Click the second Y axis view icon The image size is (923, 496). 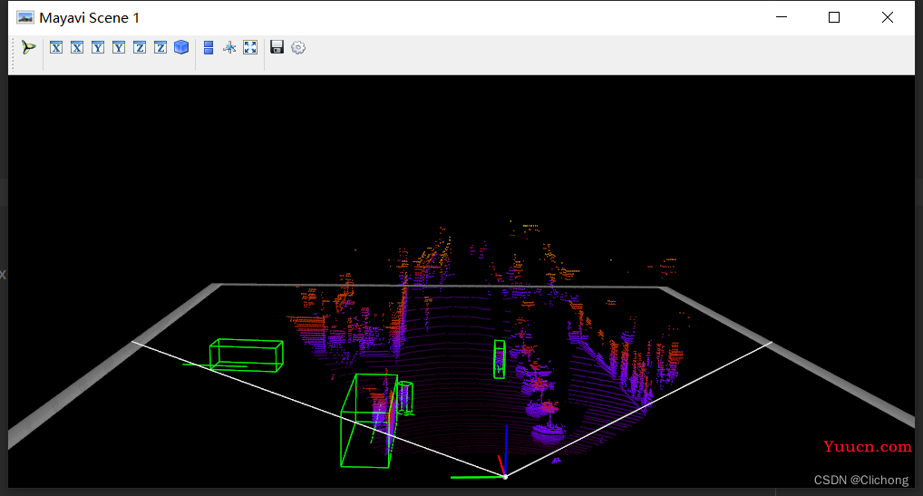(119, 48)
